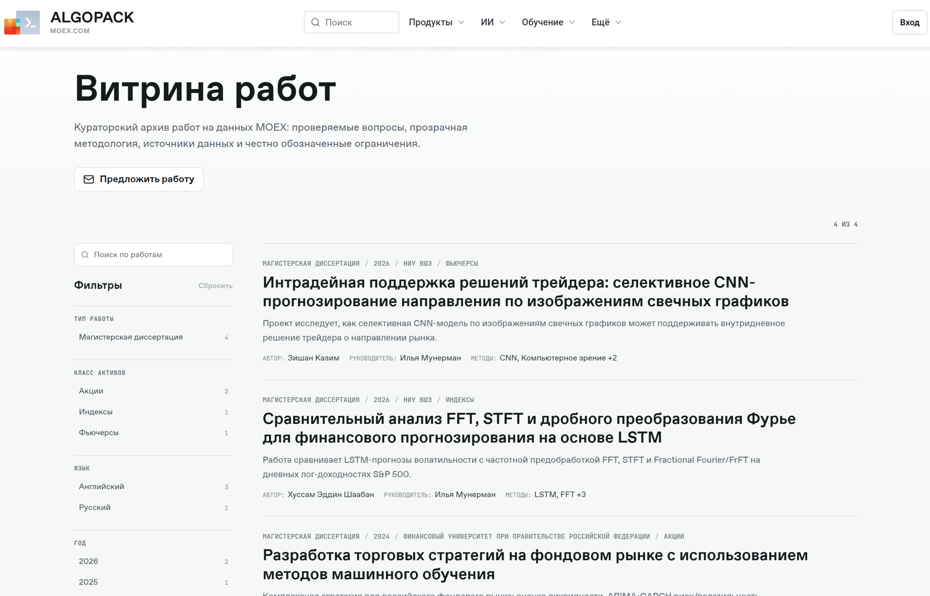Click the ALGOPACK logo icon
This screenshot has height=596, width=930.
pyautogui.click(x=22, y=22)
